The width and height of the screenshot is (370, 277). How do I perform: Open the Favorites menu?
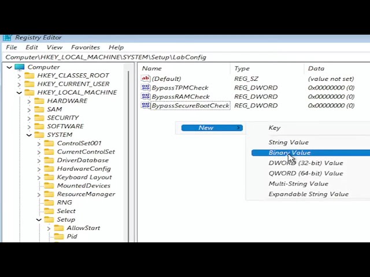tap(86, 47)
